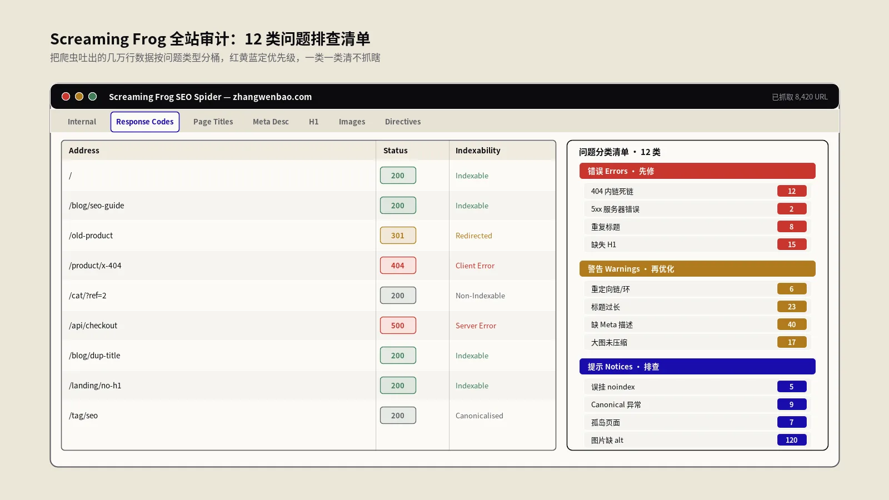This screenshot has height=500, width=889.
Task: Click the Canonicalised indexability cell
Action: [480, 416]
